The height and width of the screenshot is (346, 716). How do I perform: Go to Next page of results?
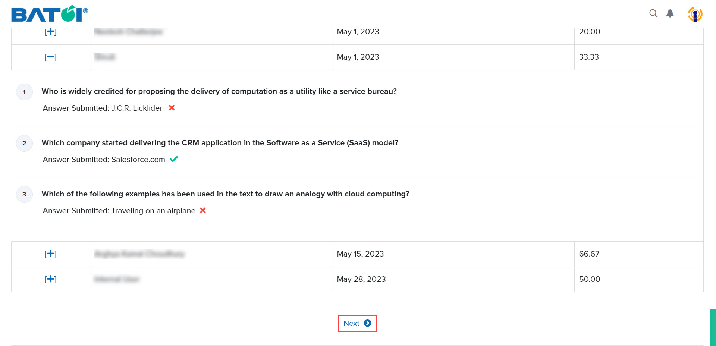pyautogui.click(x=357, y=323)
